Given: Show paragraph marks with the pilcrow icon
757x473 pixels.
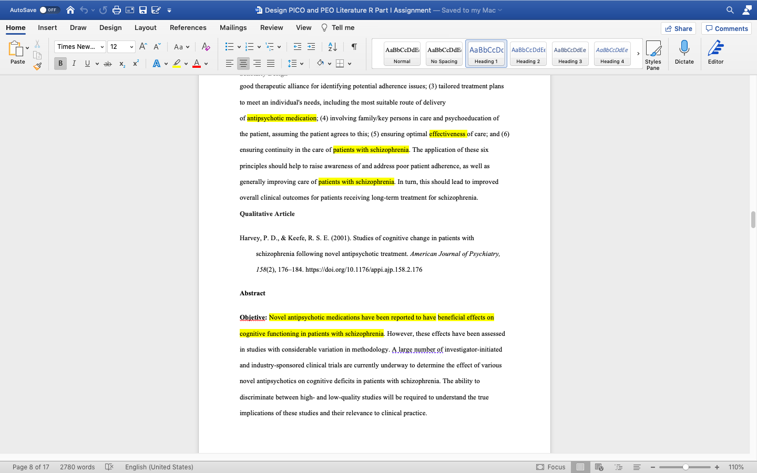Looking at the screenshot, I should pyautogui.click(x=354, y=47).
